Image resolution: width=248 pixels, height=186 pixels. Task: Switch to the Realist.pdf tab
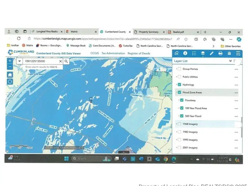177,32
